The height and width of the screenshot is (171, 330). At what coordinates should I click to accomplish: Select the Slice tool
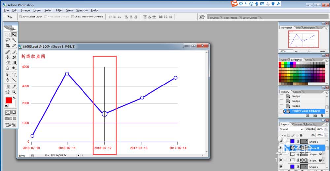pyautogui.click(x=14, y=45)
